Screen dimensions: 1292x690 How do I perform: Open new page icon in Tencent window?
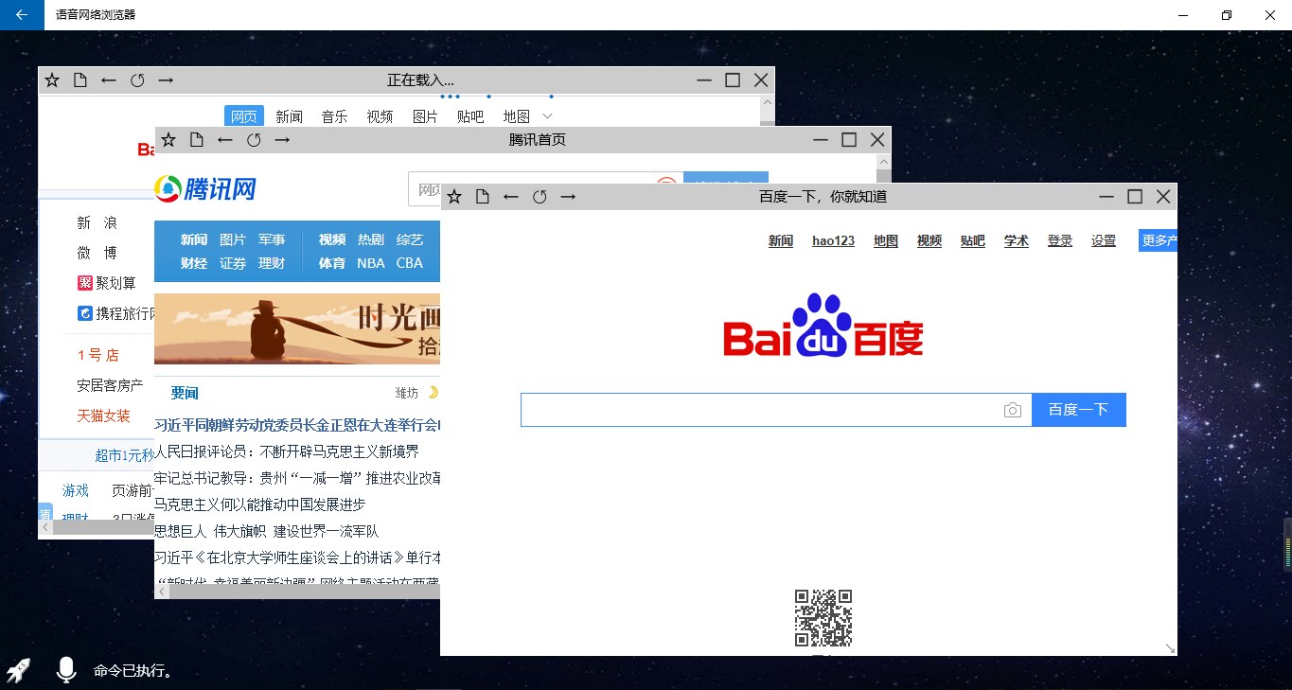point(197,140)
